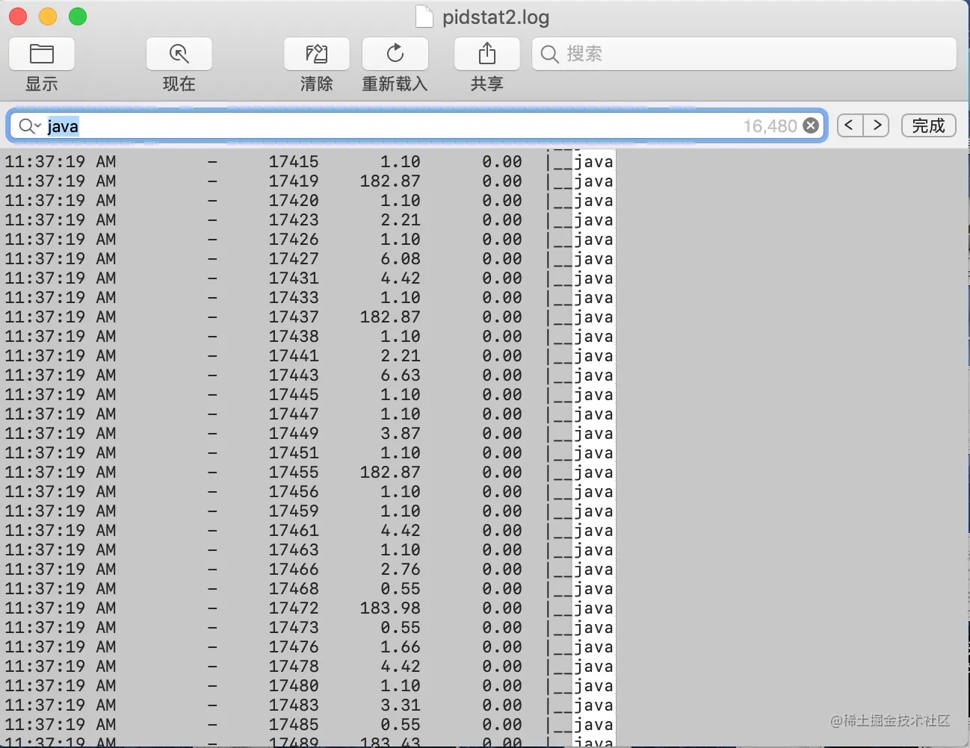This screenshot has width=970, height=748.
Task: Select PID value 17455
Action: click(x=294, y=472)
